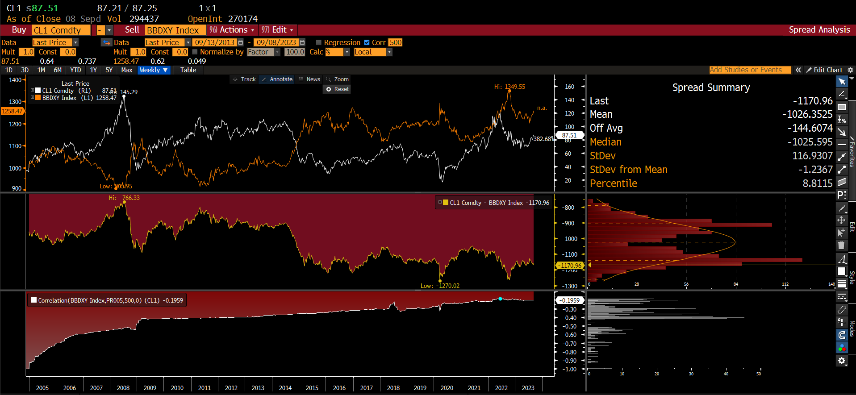Click the Track button

point(244,79)
